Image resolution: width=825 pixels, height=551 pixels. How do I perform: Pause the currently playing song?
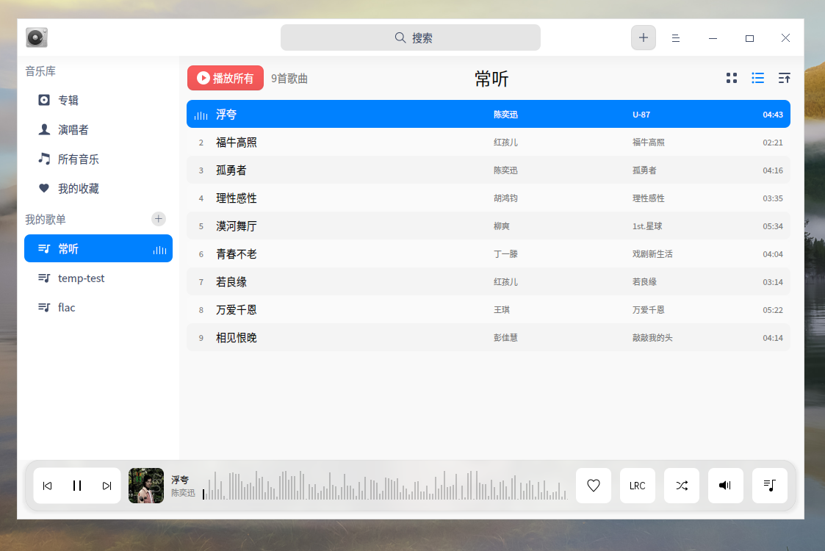coord(77,486)
